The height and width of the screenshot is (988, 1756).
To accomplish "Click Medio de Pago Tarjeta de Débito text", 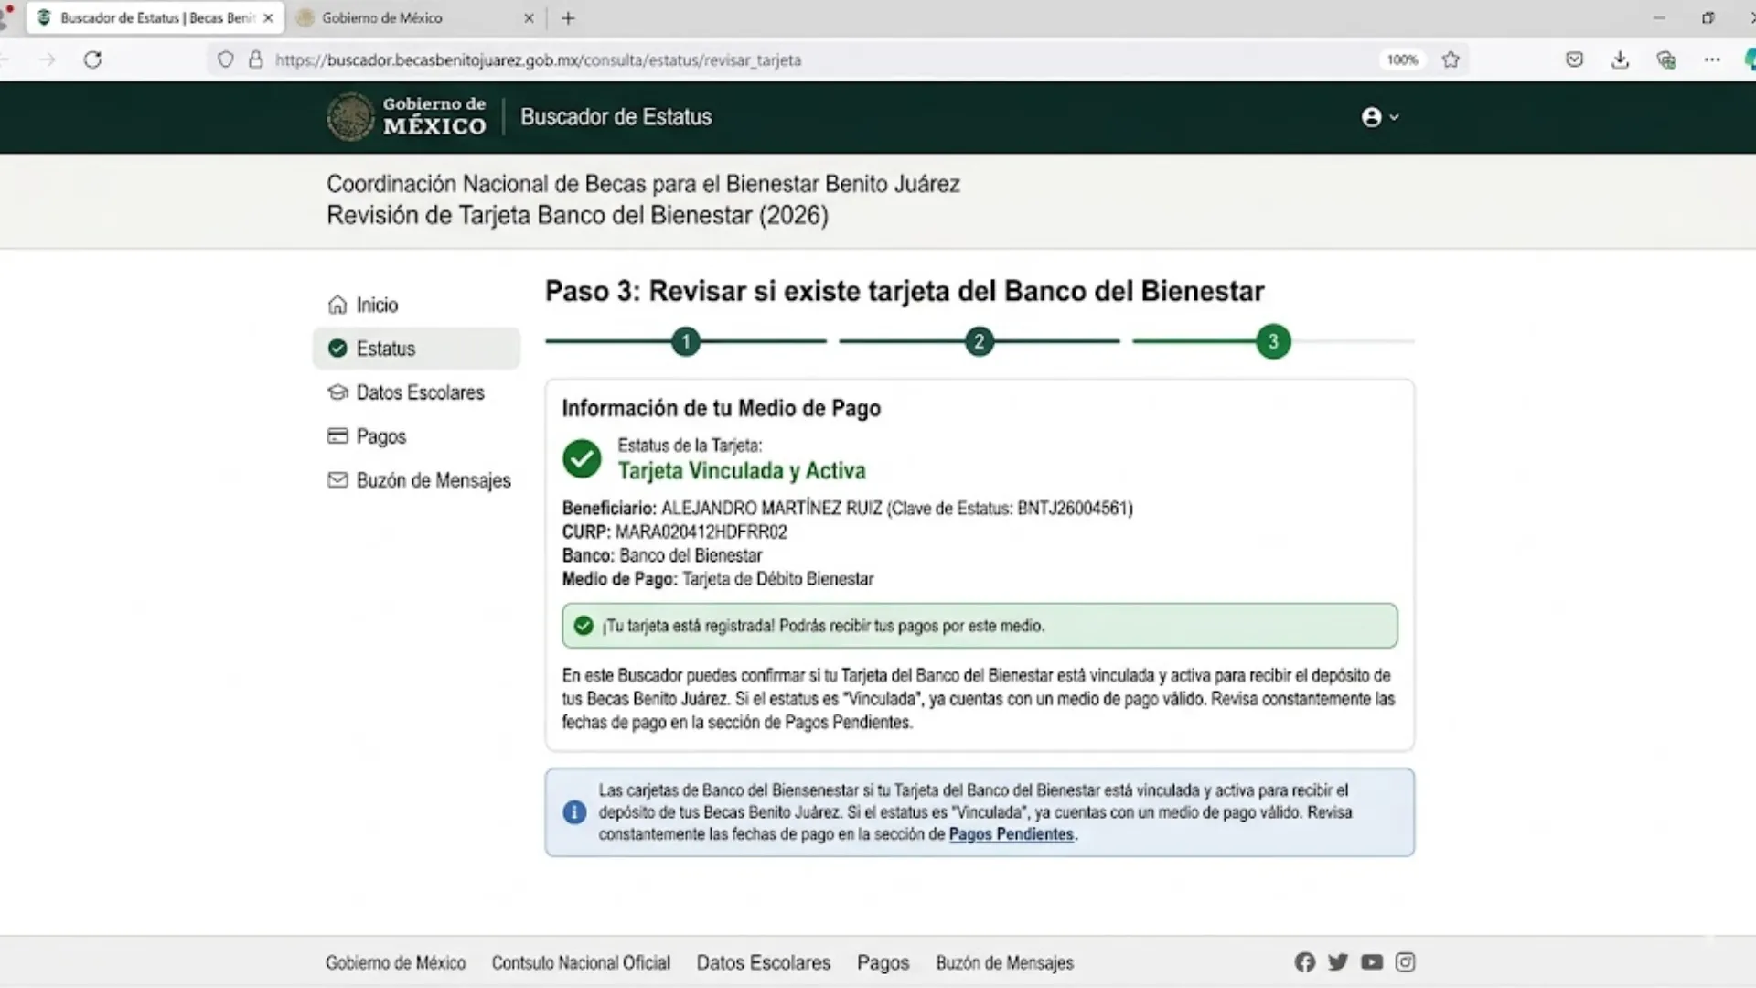I will (718, 579).
